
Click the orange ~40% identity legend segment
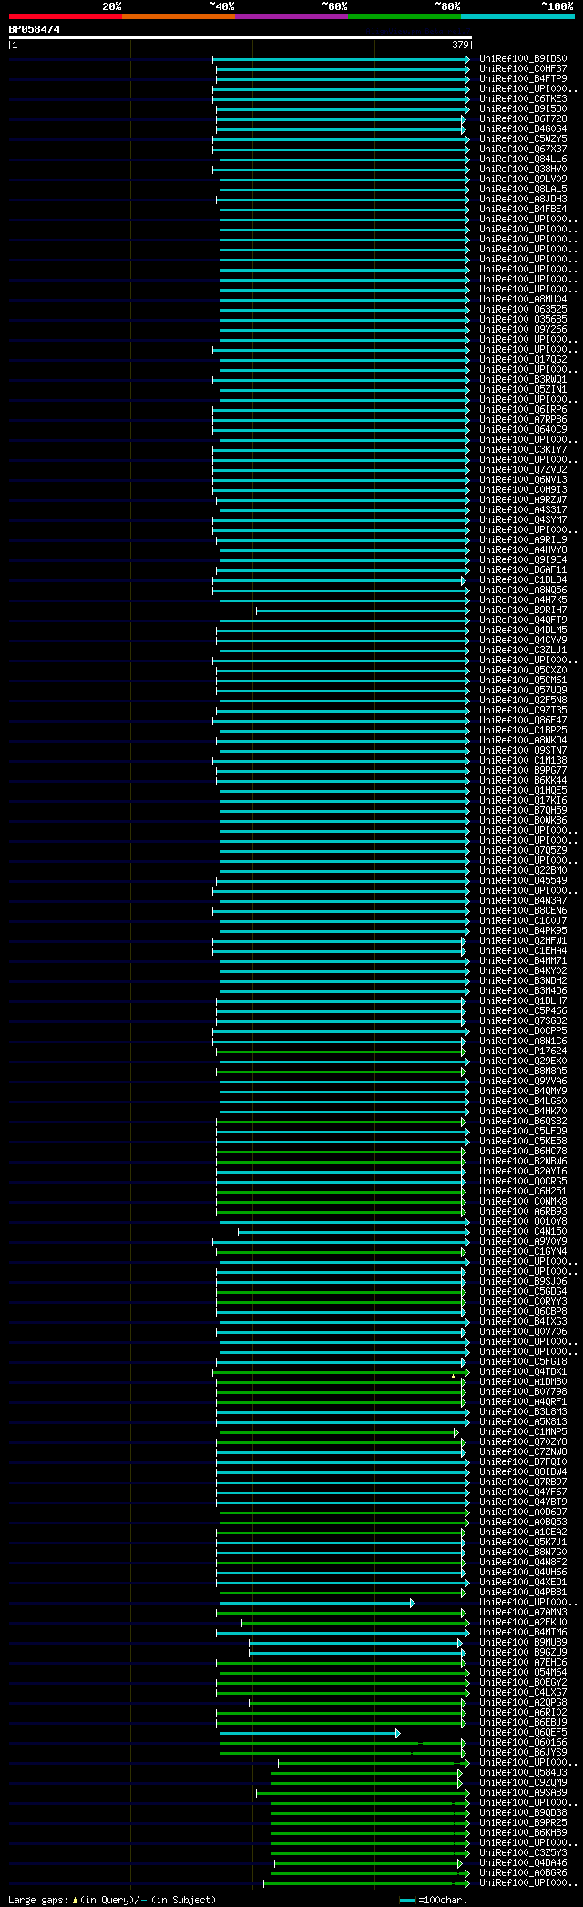click(x=179, y=16)
